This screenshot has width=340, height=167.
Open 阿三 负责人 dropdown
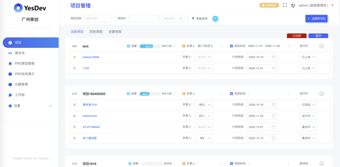pyautogui.click(x=204, y=116)
